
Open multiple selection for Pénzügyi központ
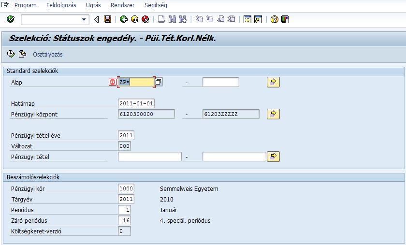tap(273, 114)
